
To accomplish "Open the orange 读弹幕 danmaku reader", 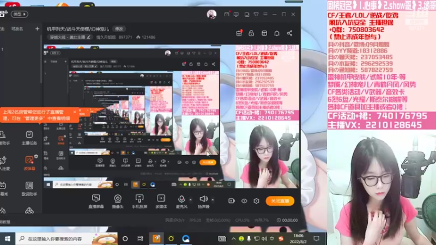I will [29, 163].
